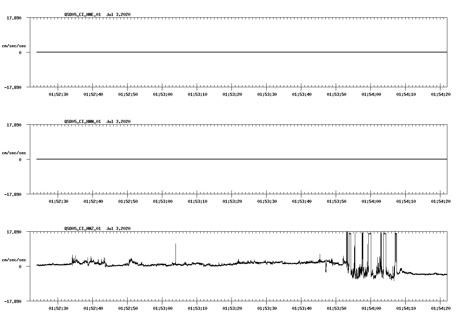Choose the 01:53:40 tick label under HNN plot
This screenshot has width=472, height=321.
[x=302, y=201]
